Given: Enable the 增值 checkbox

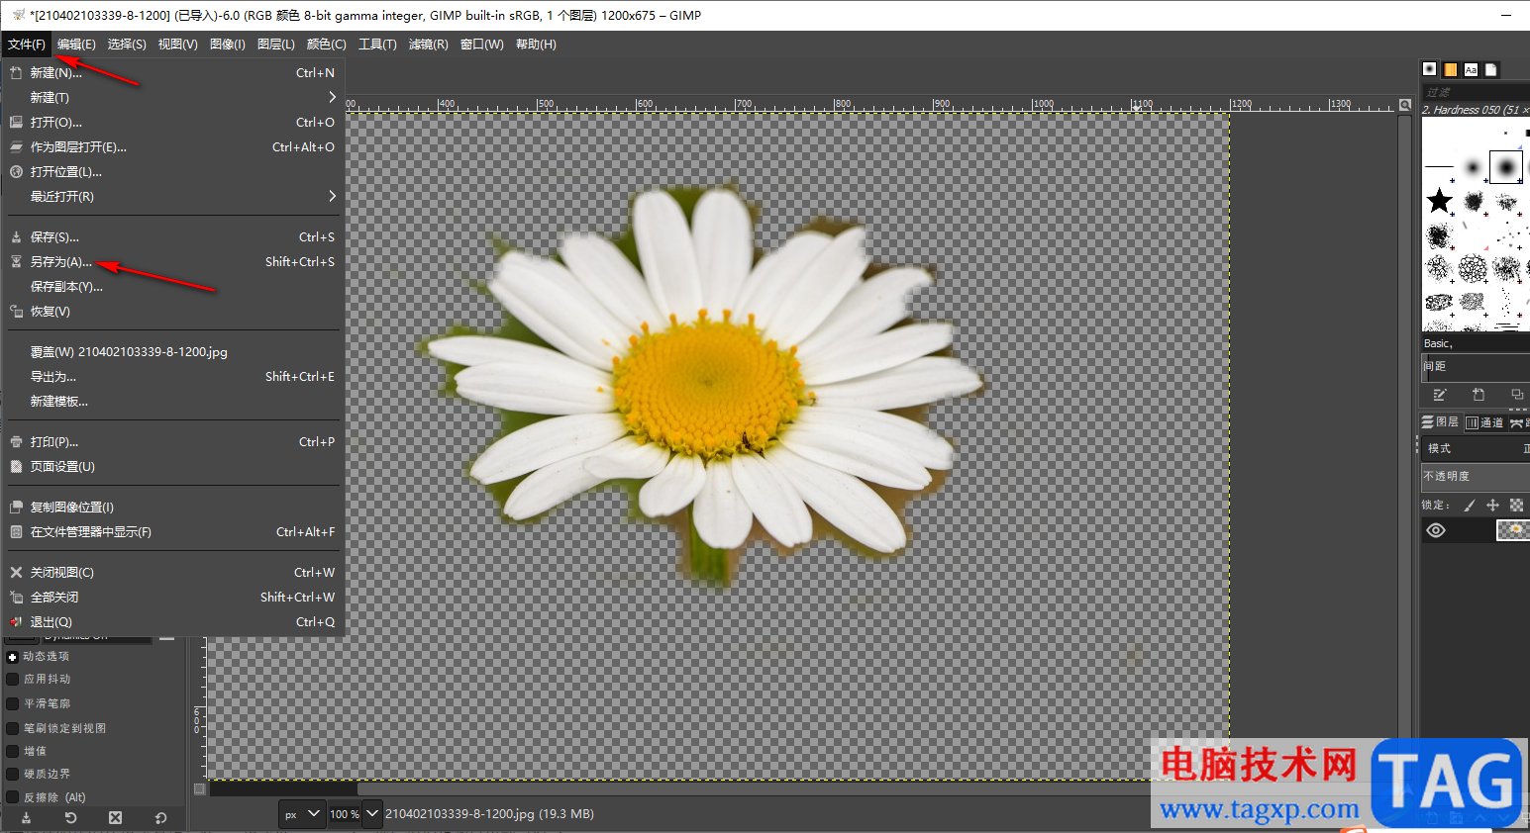Looking at the screenshot, I should point(13,751).
